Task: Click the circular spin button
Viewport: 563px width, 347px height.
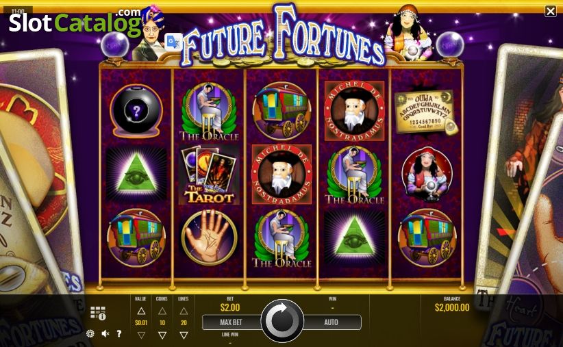Action: point(282,321)
